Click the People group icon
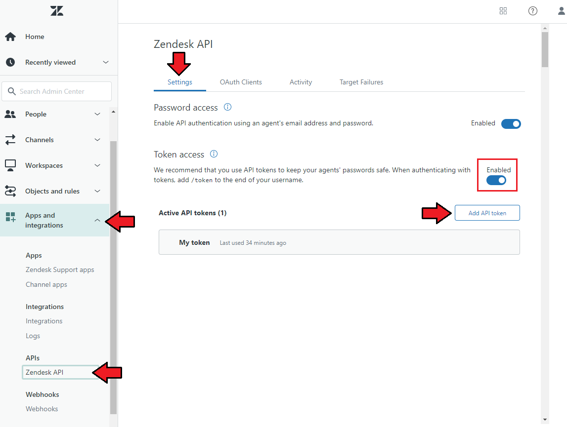Screen dimensions: 567x427 pos(10,114)
